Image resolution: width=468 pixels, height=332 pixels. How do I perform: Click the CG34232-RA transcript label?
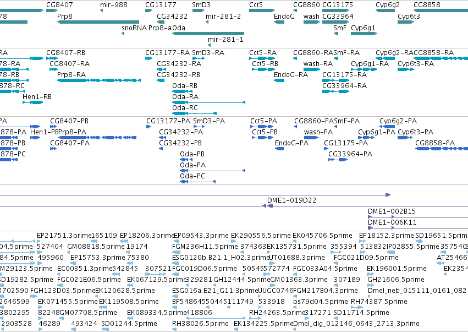(179, 64)
